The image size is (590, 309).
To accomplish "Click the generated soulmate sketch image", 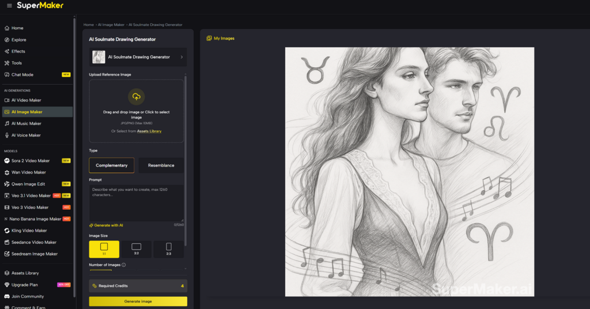I will 409,172.
